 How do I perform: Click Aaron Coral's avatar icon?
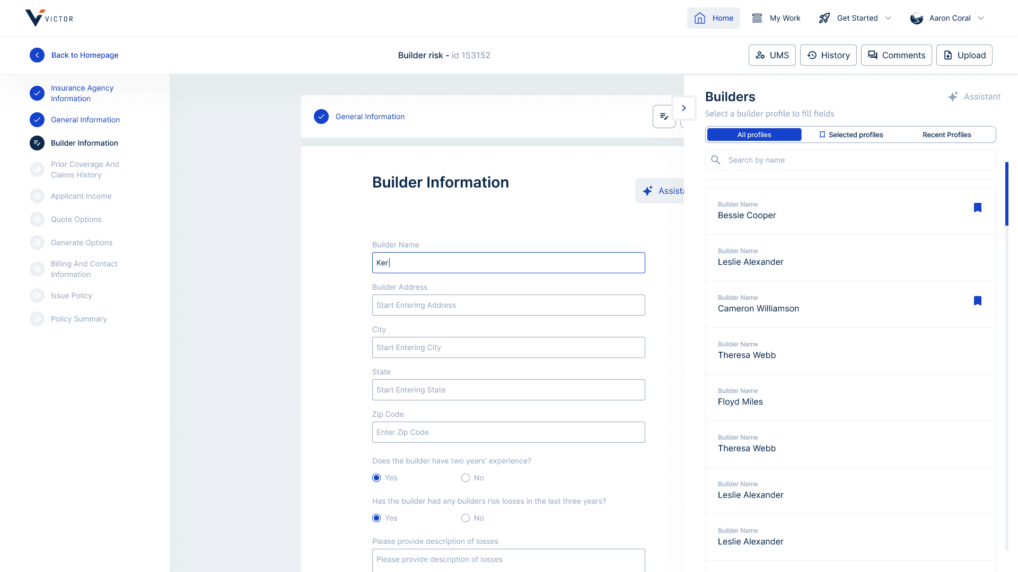[x=917, y=19]
